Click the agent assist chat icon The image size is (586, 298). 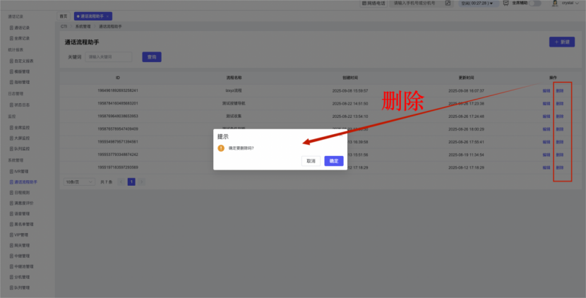506,4
